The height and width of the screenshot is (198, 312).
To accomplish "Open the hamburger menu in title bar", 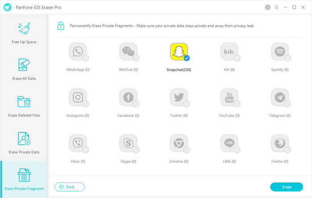I will 277,8.
